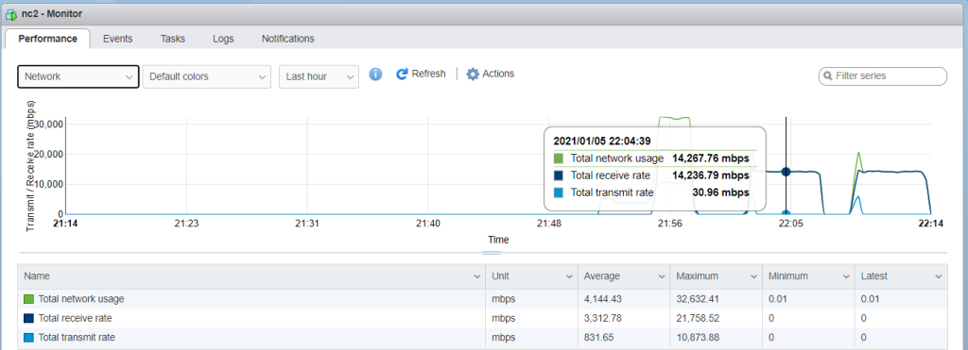Click the light blue Total transmit rate table swatch

[x=28, y=337]
